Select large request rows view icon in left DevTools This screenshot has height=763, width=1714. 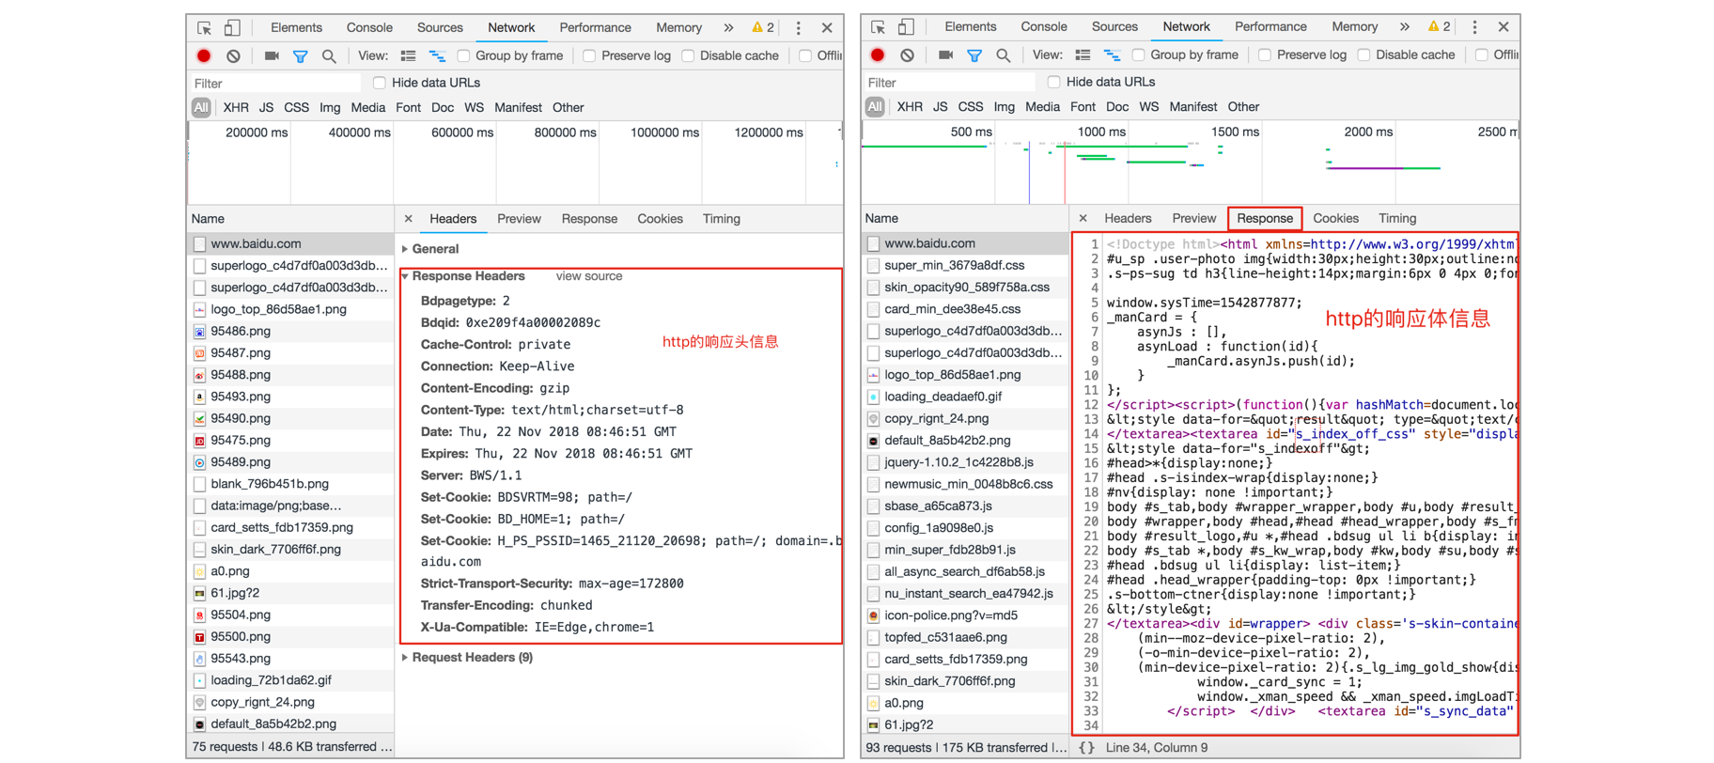click(408, 56)
